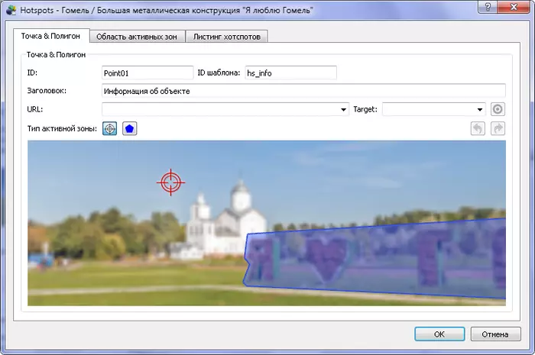Switch to the Точка & Полигон tab
Viewport: 535px width, 355px height.
click(51, 36)
